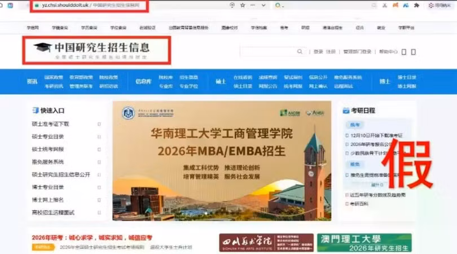Click 网上确认 in blue navigation bar
The width and height of the screenshot is (457, 254).
318,86
